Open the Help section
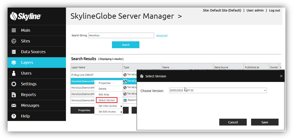 [37, 116]
